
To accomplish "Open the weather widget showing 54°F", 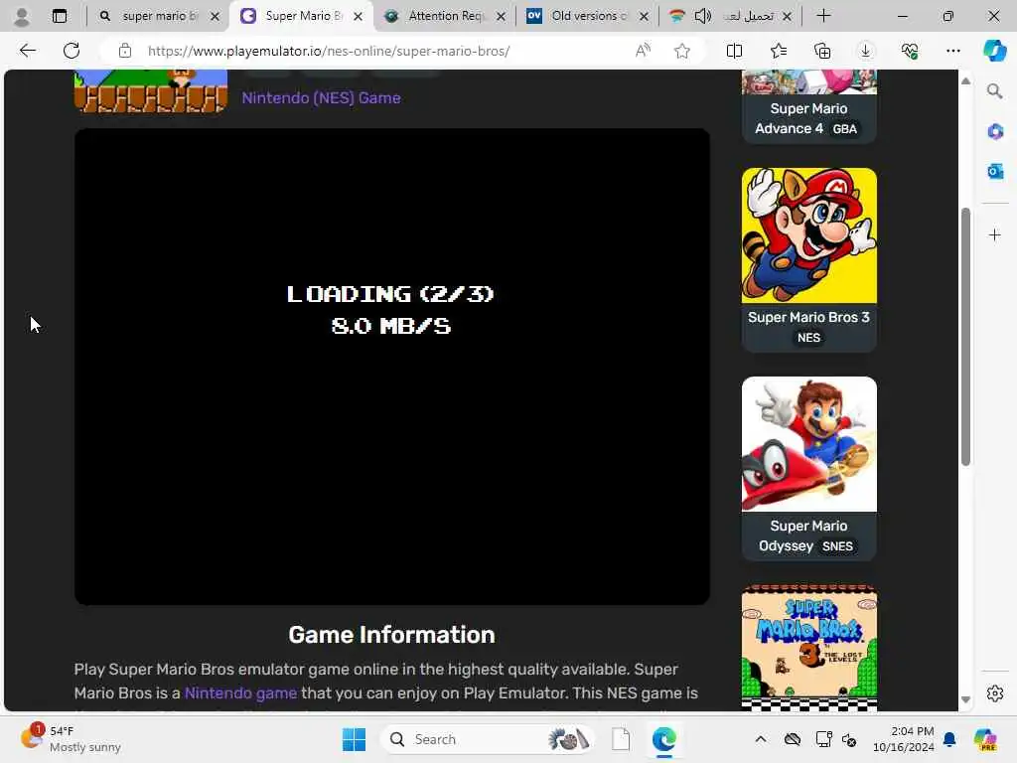I will (71, 739).
